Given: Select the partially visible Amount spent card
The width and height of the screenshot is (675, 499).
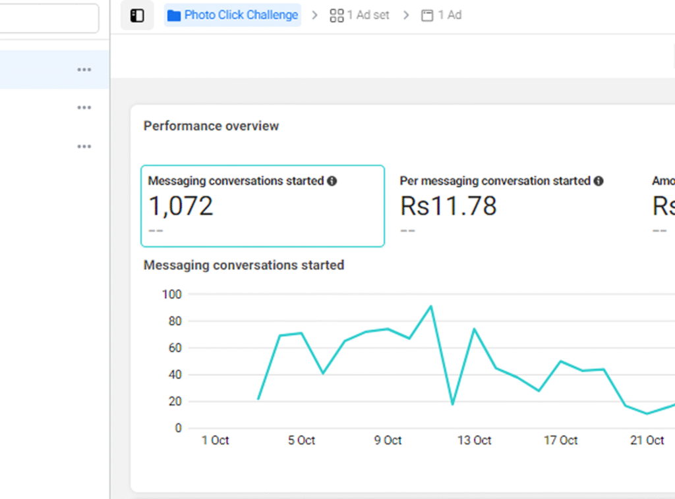Looking at the screenshot, I should pyautogui.click(x=662, y=206).
